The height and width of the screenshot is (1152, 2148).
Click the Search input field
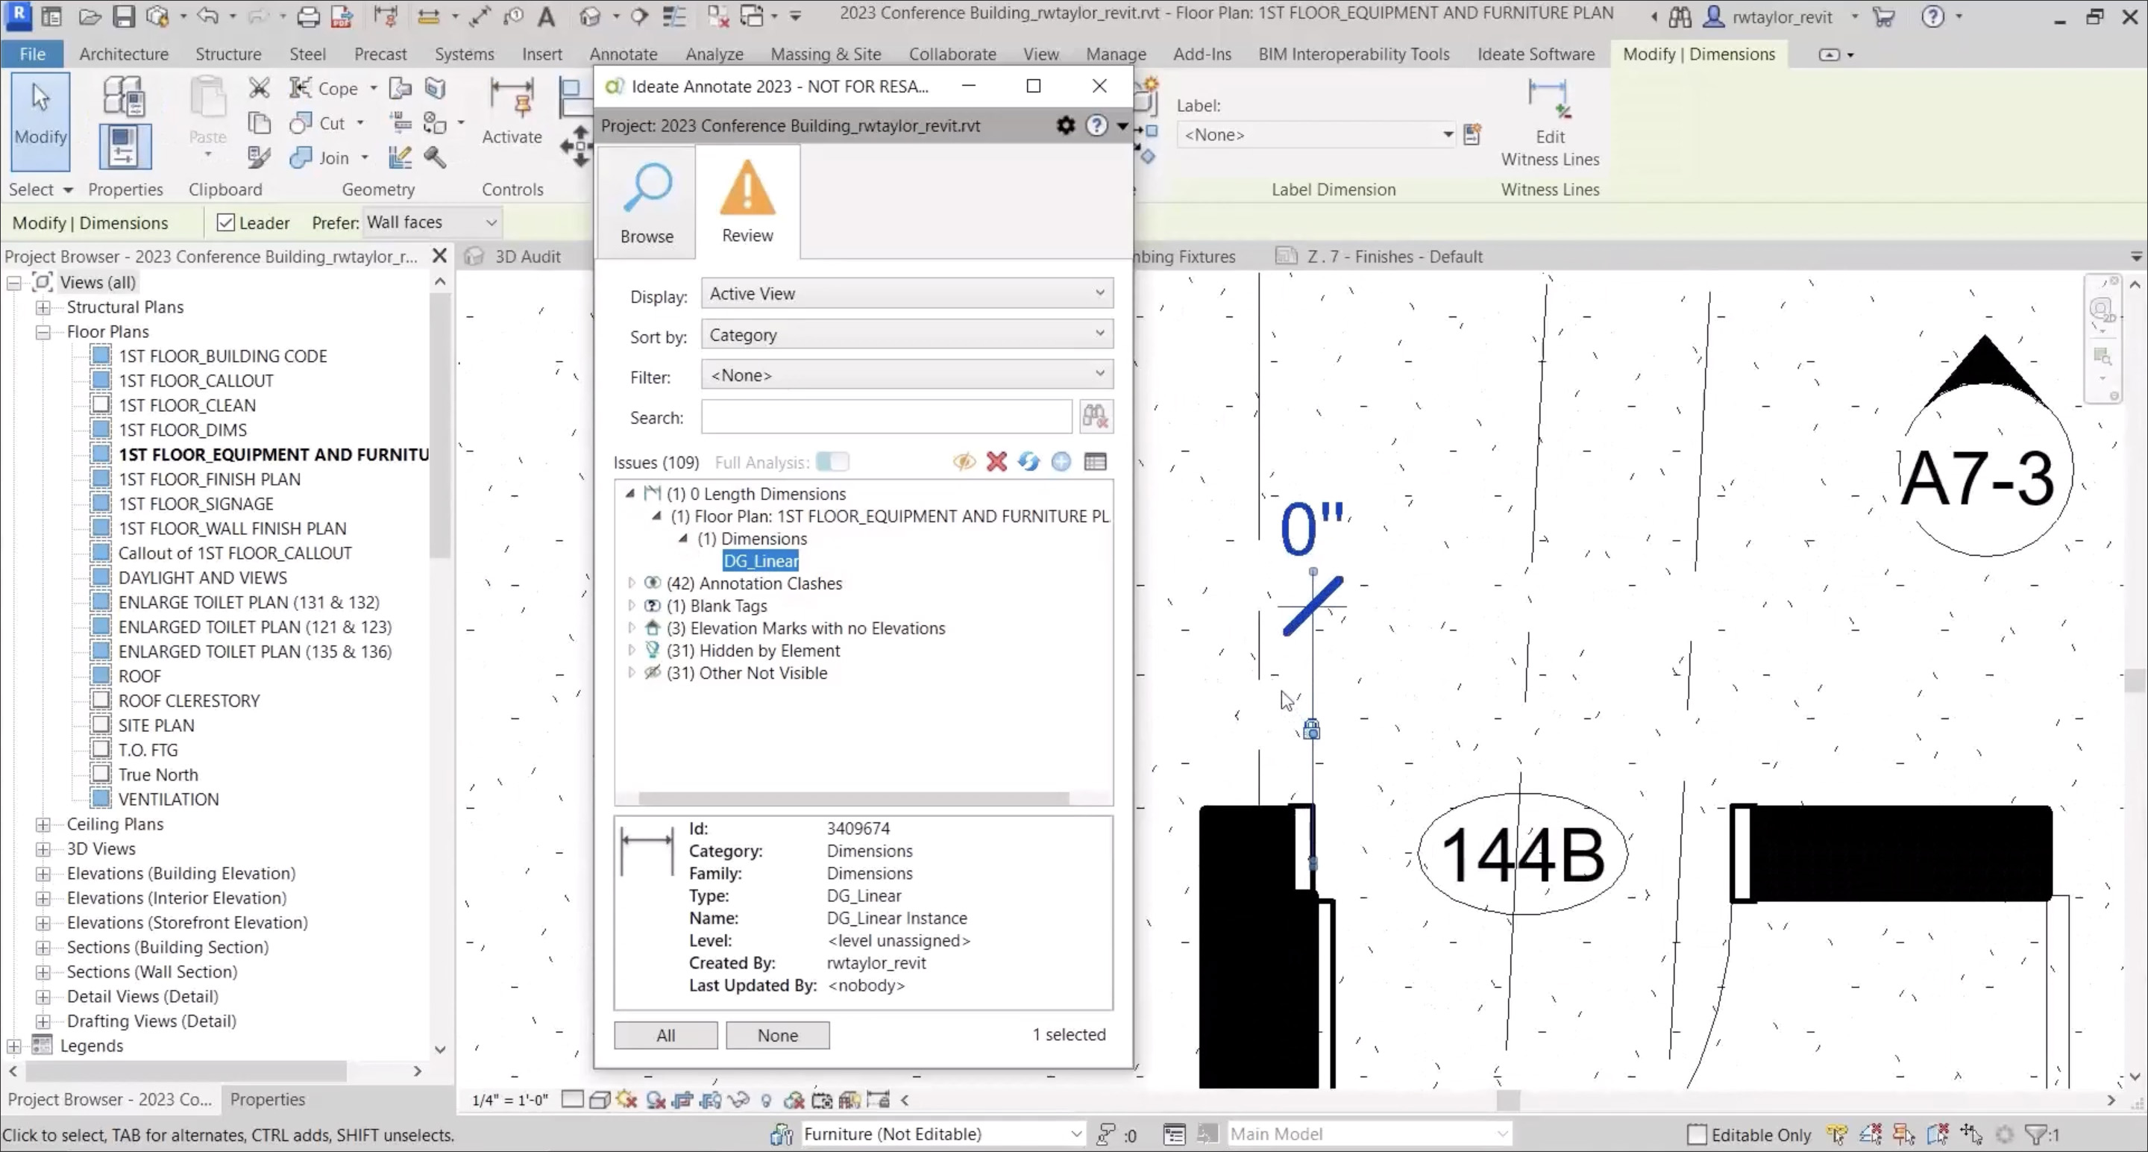886,416
